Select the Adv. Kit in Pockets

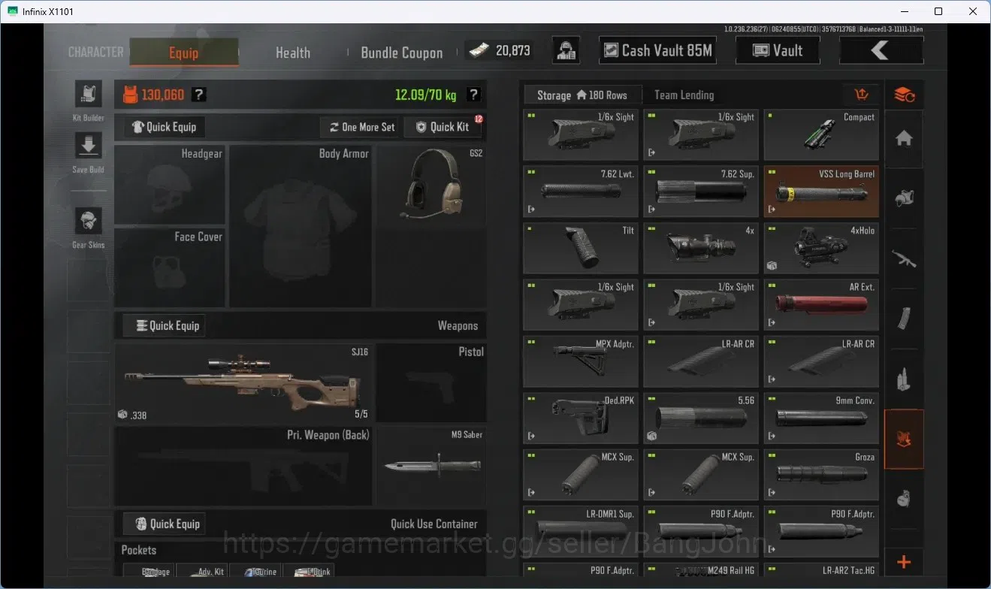201,572
